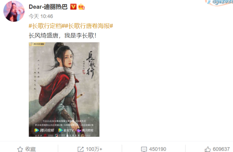The image size is (233, 152).
Task: Click the crown membership badge
Action: click(81, 7)
